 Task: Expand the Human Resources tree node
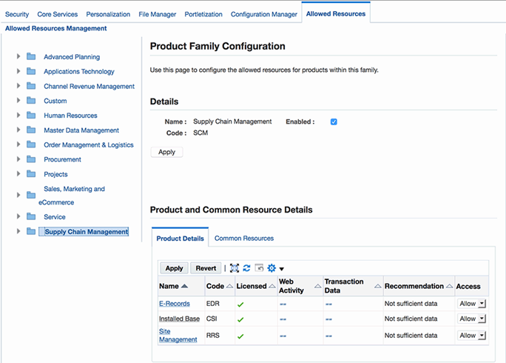click(18, 115)
